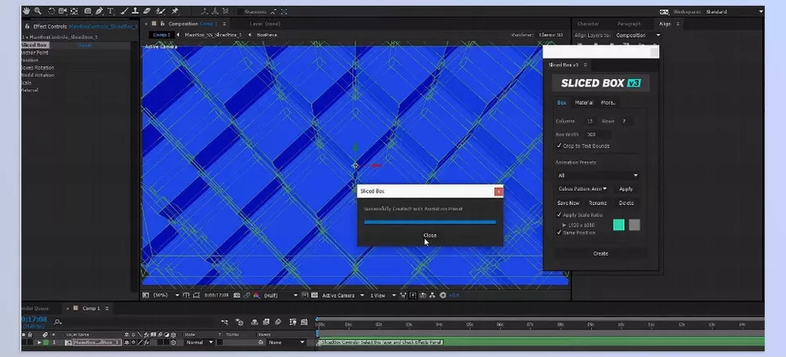
Task: Open the Cubus Pattern Anim preset dropdown
Action: [x=582, y=189]
